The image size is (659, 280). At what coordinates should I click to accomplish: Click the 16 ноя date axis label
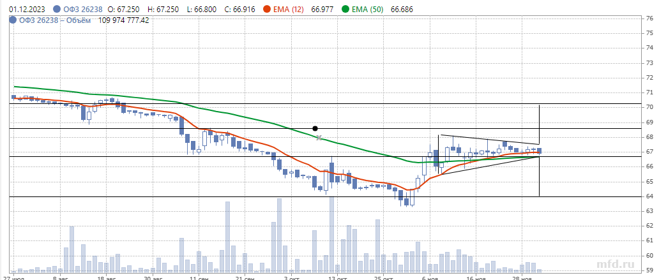(x=475, y=277)
